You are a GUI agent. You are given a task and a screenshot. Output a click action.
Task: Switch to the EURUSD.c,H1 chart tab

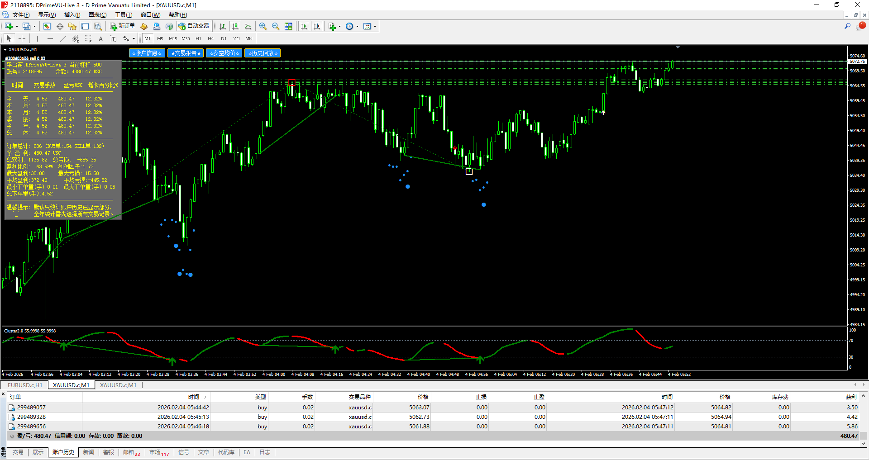(x=25, y=385)
